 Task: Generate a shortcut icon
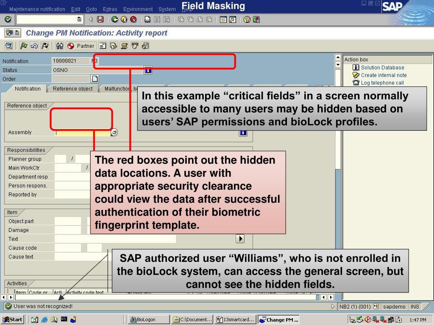(233, 19)
